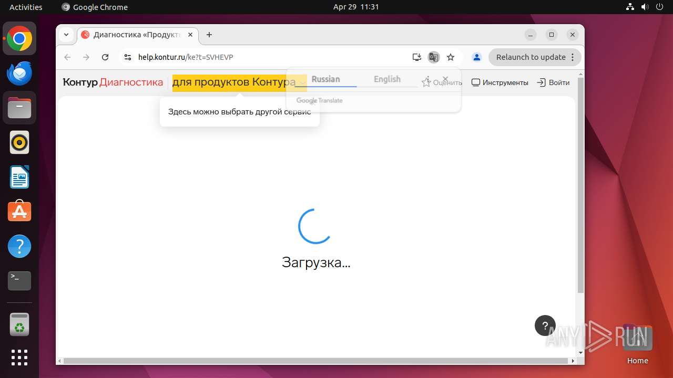
Task: Click the Войти login link
Action: click(553, 82)
